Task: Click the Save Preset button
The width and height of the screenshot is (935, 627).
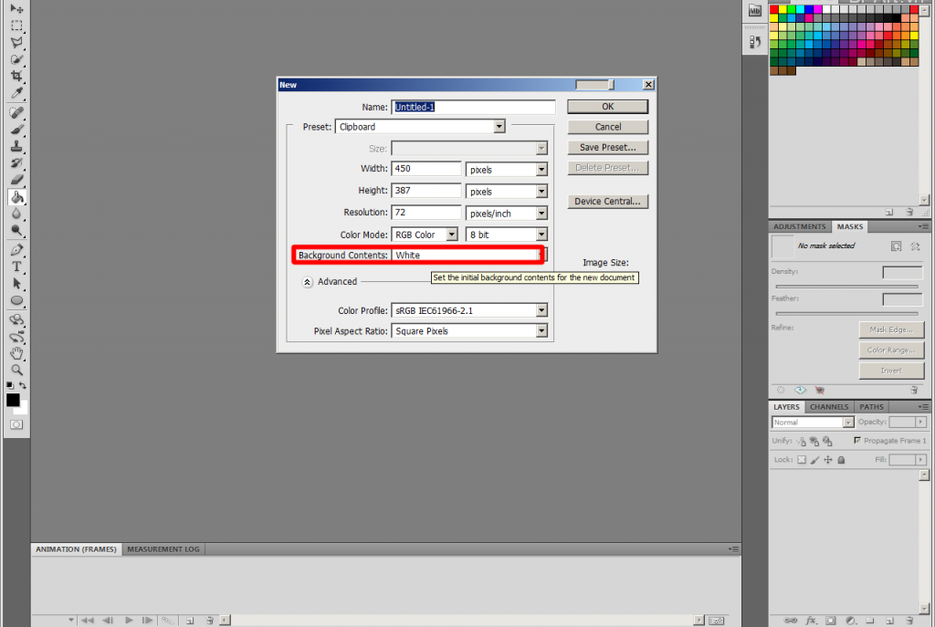Action: [607, 147]
